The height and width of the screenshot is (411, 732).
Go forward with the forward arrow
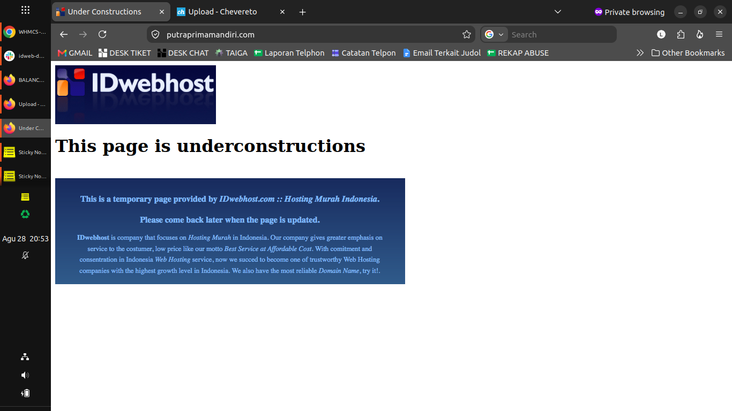tap(83, 34)
